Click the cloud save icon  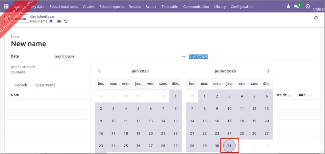[59, 21]
